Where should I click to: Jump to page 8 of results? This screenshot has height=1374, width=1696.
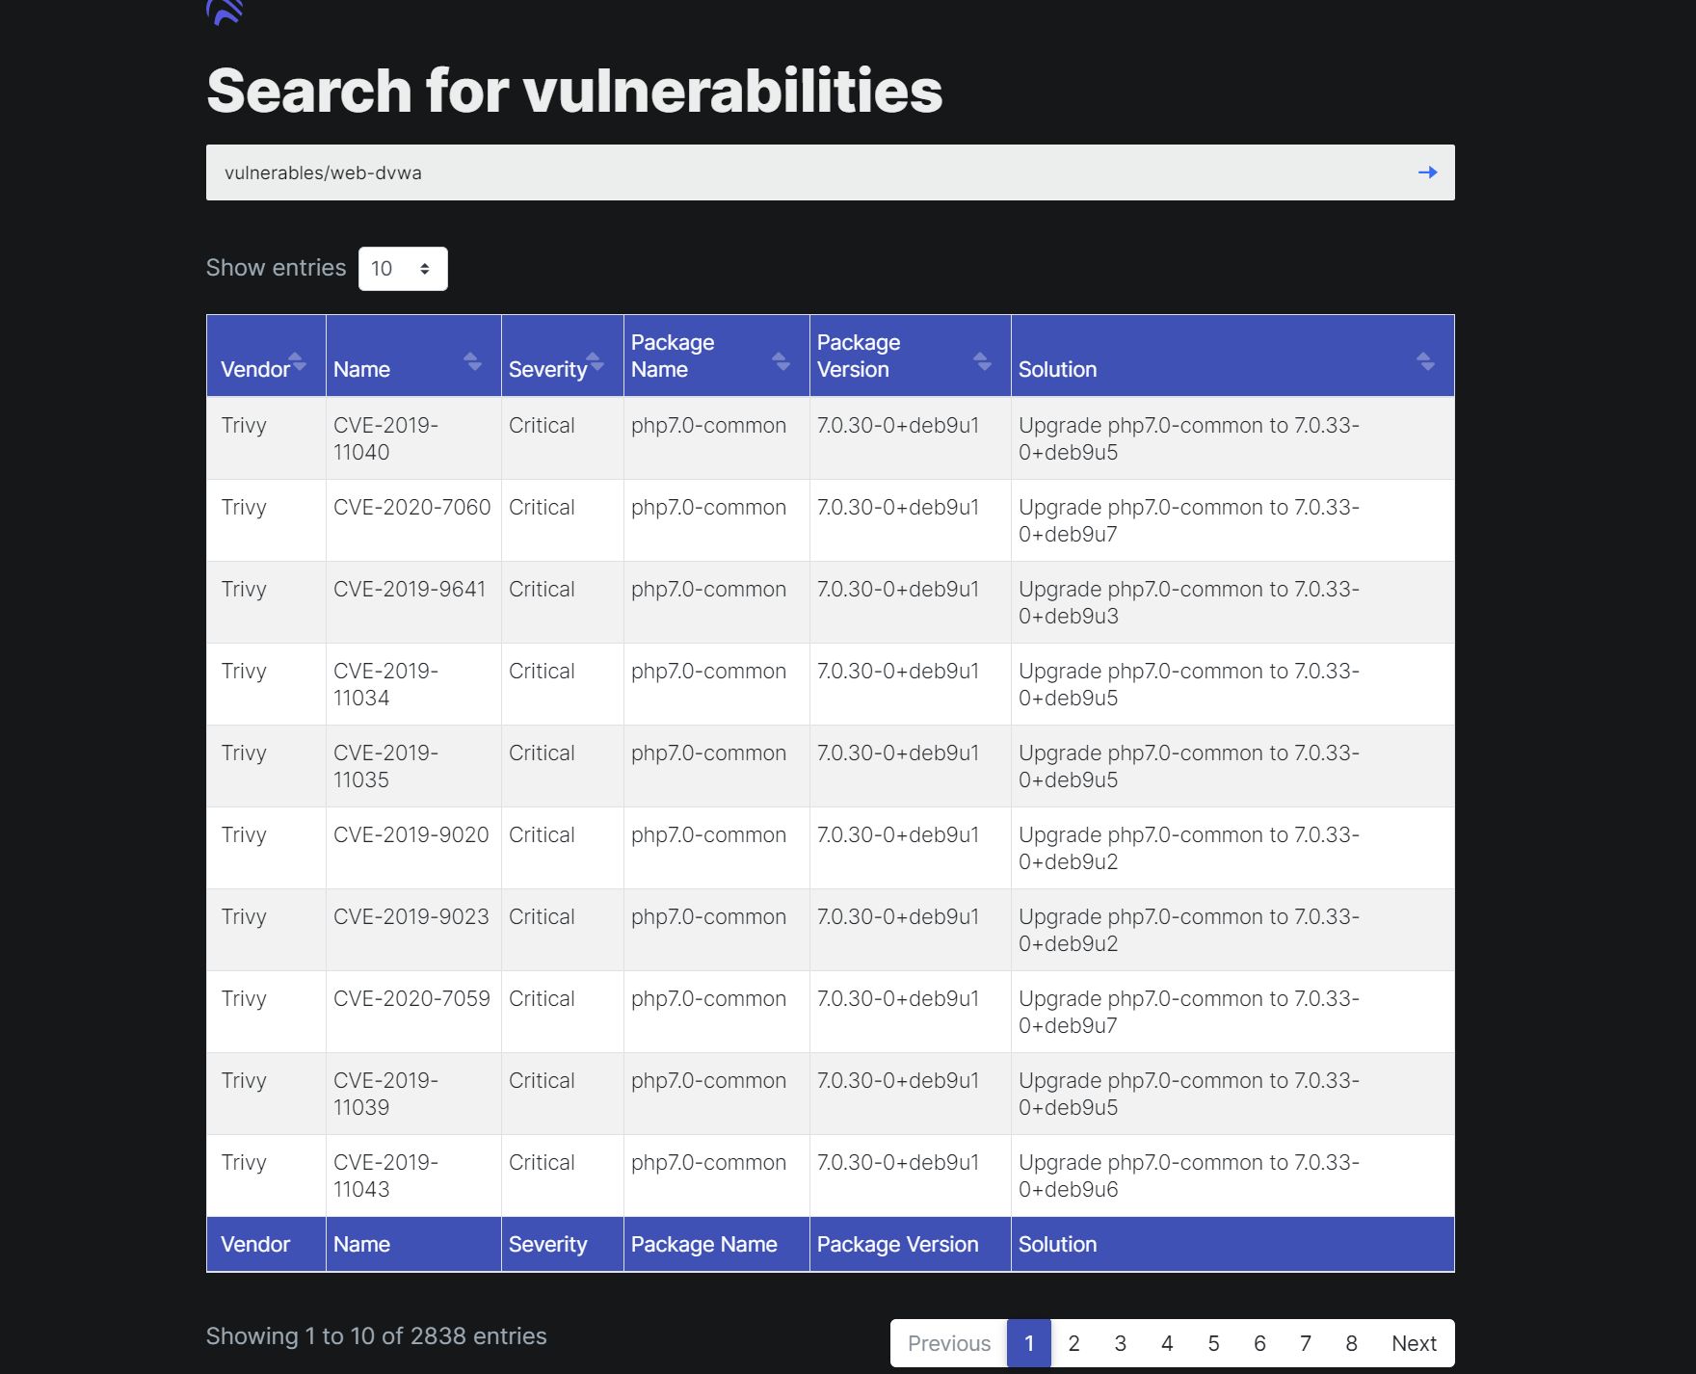point(1351,1343)
